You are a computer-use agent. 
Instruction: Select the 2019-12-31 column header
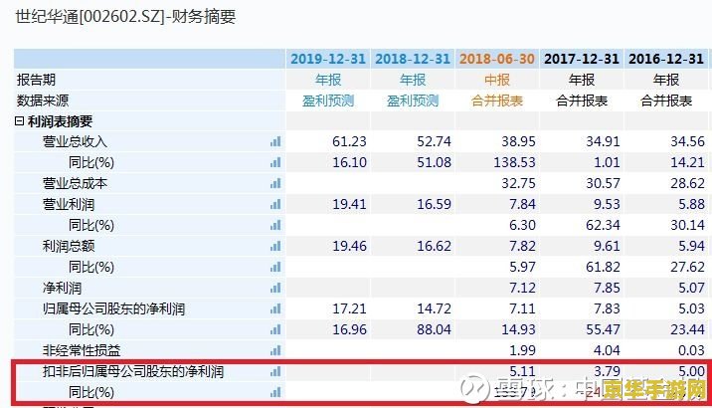328,59
